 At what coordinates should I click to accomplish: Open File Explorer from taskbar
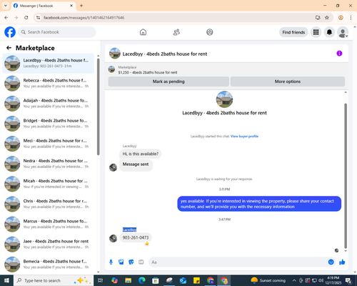click(x=128, y=280)
